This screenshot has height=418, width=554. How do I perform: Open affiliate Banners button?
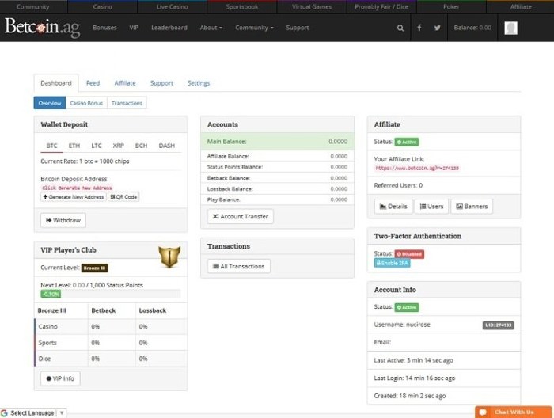click(472, 207)
